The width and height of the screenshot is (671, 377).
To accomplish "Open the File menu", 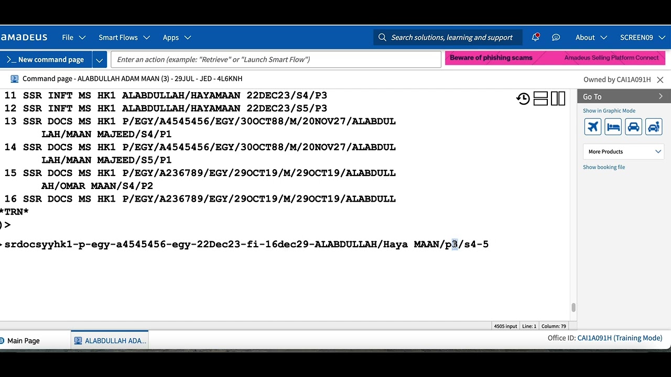I will pyautogui.click(x=73, y=37).
